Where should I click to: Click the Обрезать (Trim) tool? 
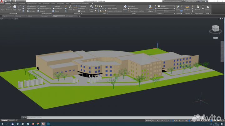point(56,6)
